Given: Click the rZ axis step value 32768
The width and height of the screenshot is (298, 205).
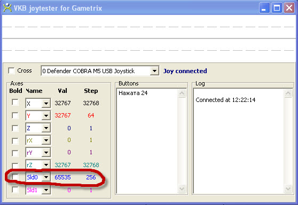Looking at the screenshot, I should point(91,165).
